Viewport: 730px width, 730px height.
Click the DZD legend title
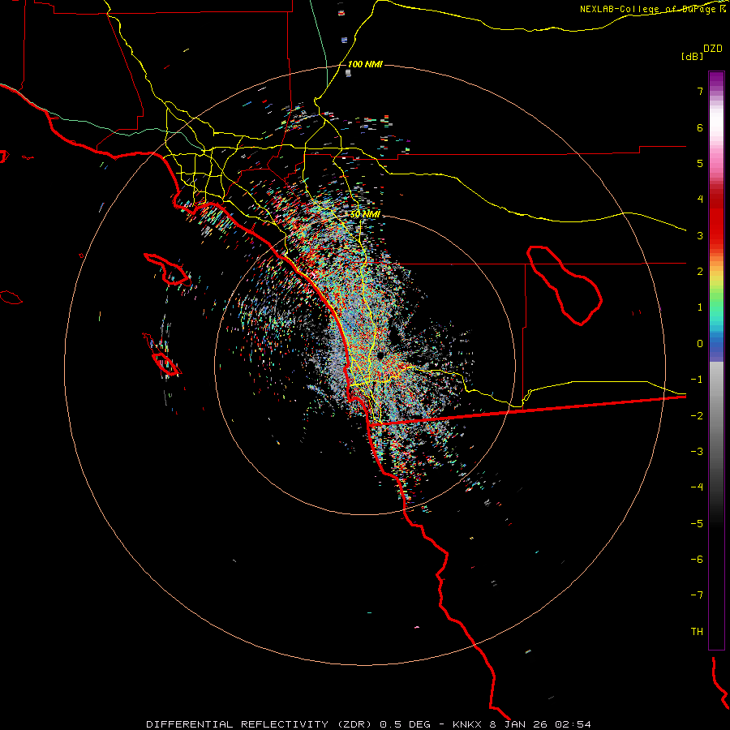[712, 49]
